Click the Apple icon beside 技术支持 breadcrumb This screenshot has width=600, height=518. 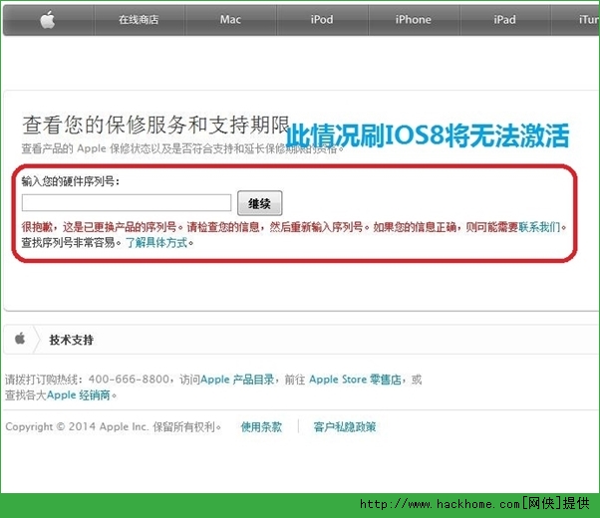pos(20,339)
